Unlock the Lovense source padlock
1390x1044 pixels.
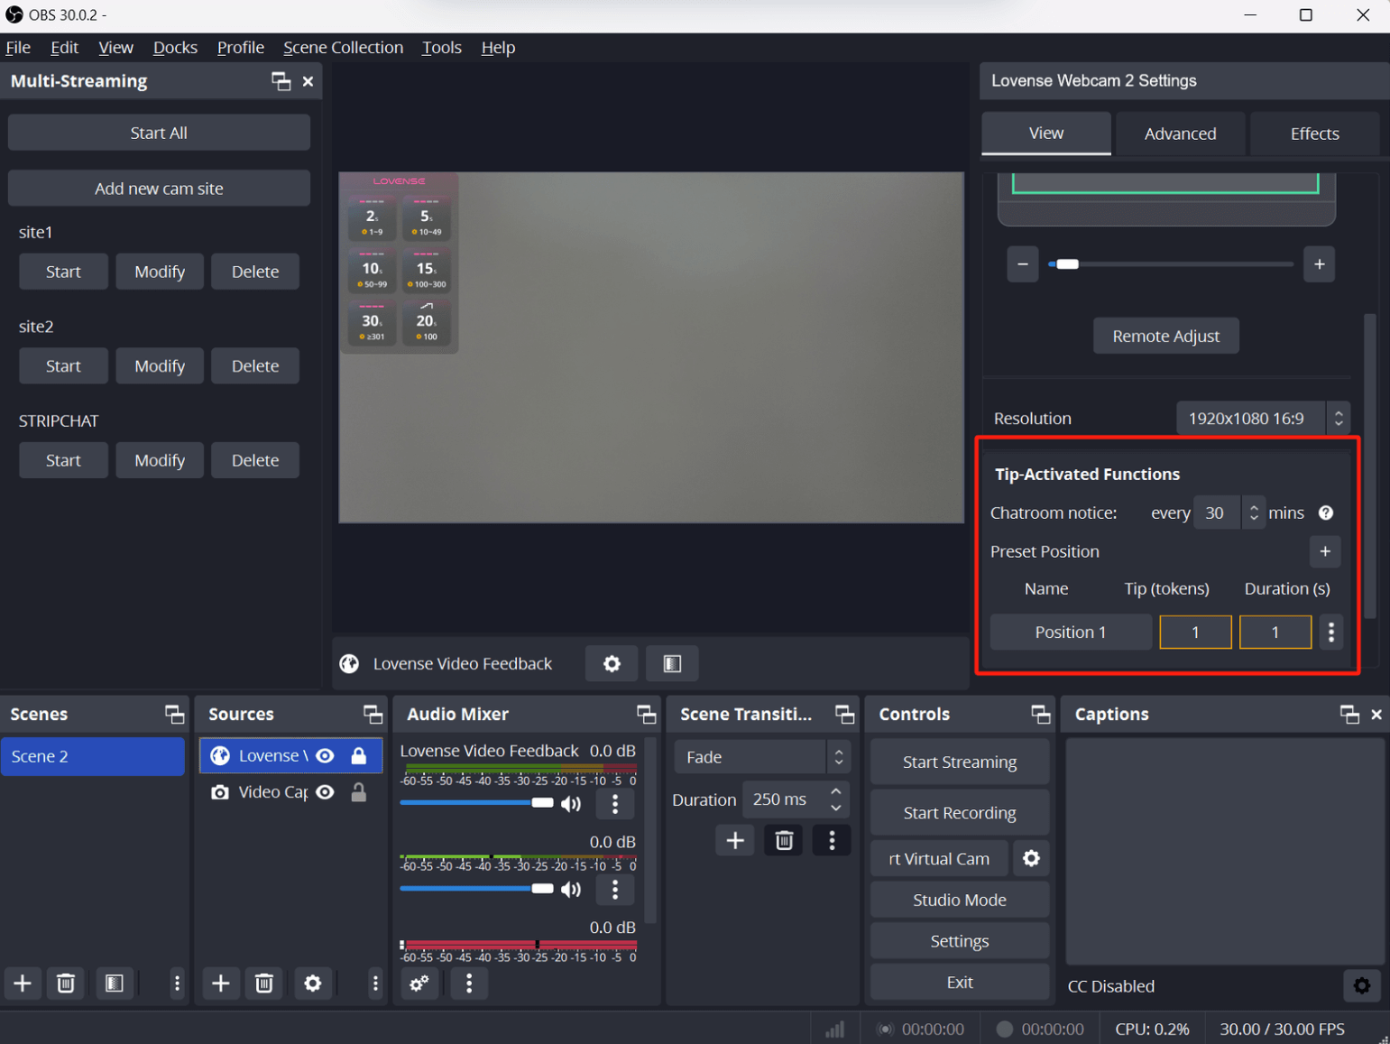(x=359, y=756)
